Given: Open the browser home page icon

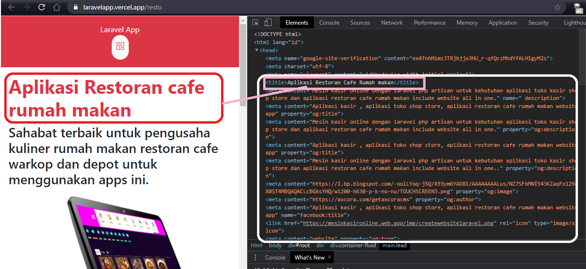Looking at the screenshot, I should pos(57,7).
